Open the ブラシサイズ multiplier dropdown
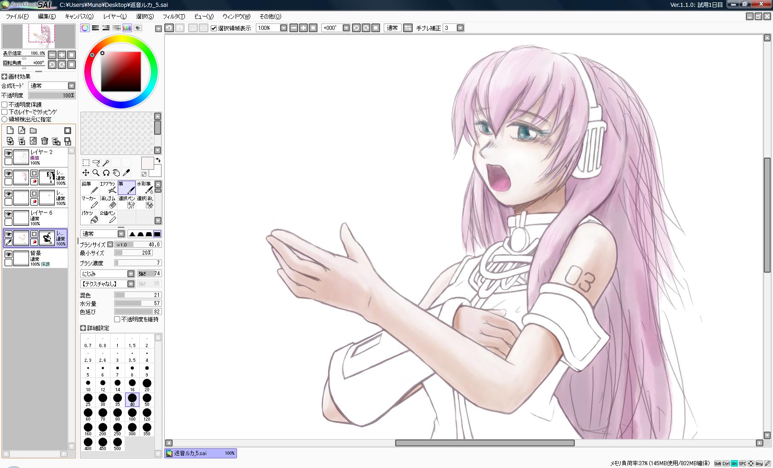Screen dimensions: 773x468 tap(110, 245)
